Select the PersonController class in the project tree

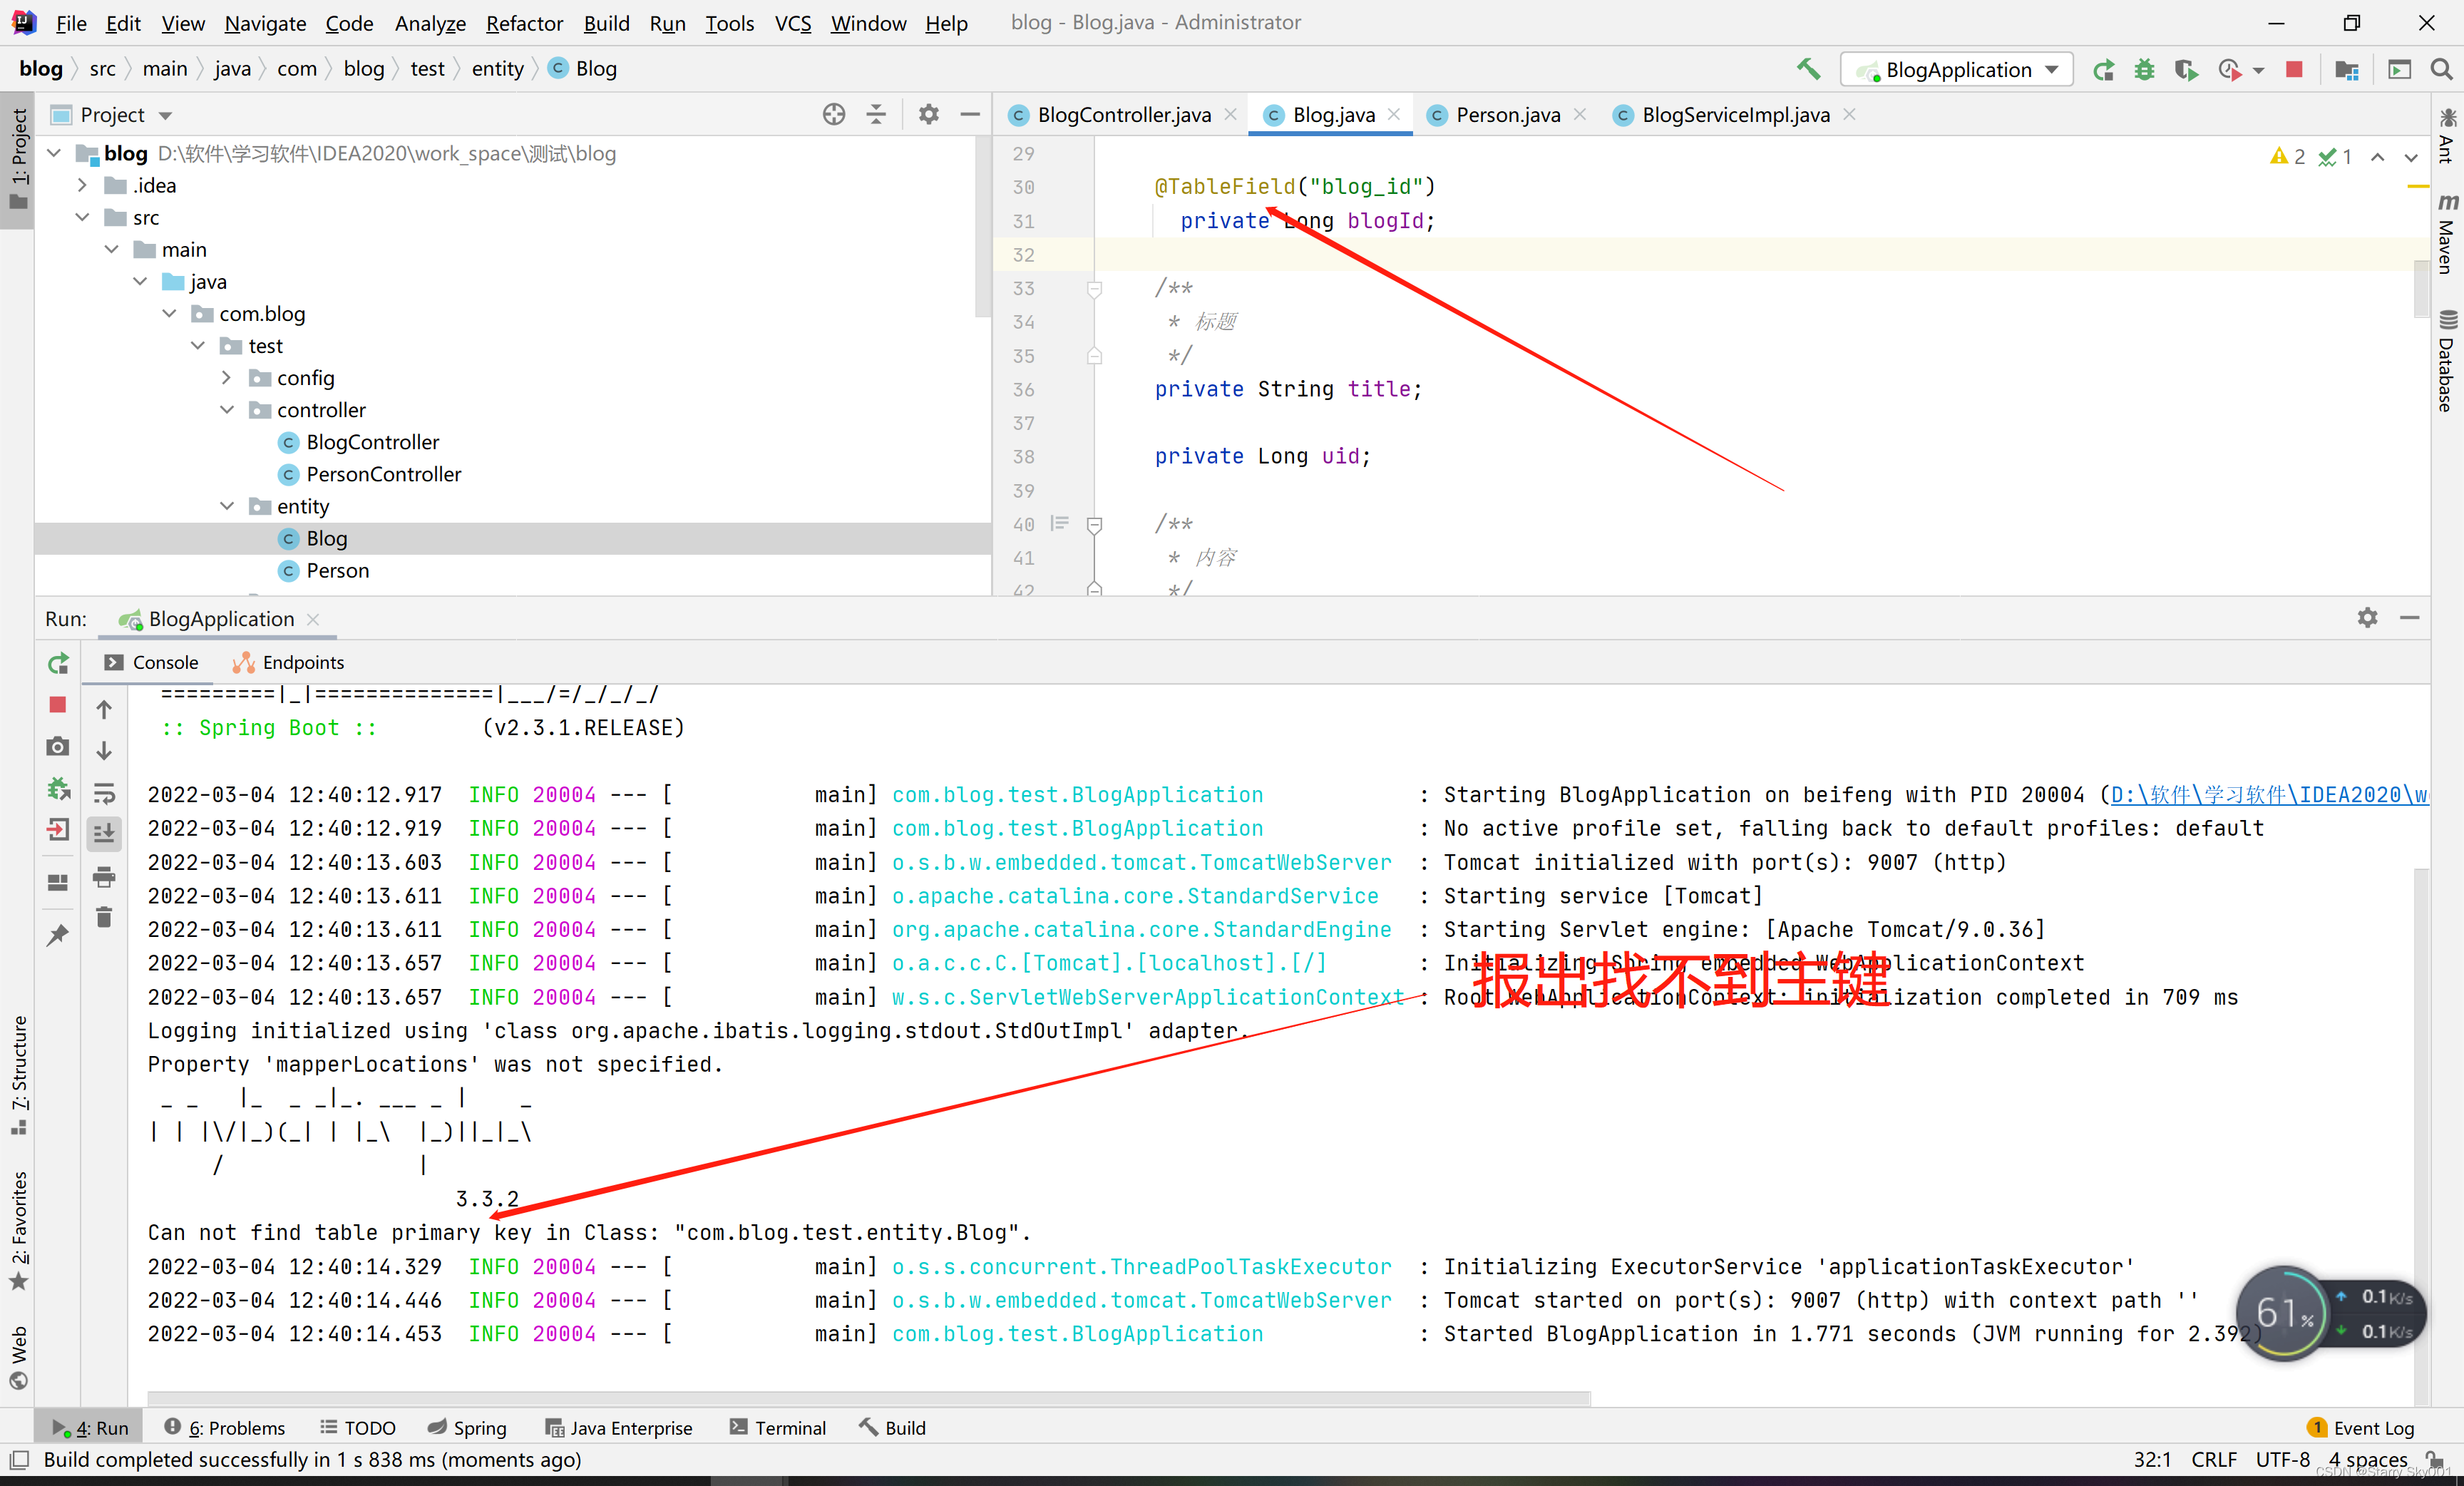pyautogui.click(x=383, y=474)
